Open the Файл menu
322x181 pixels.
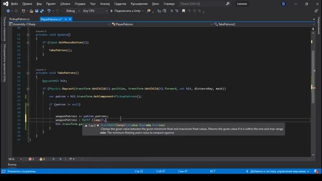click(x=15, y=4)
